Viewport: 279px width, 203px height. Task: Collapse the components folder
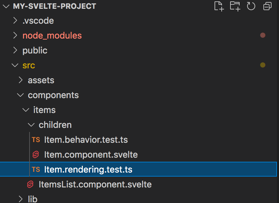20,95
